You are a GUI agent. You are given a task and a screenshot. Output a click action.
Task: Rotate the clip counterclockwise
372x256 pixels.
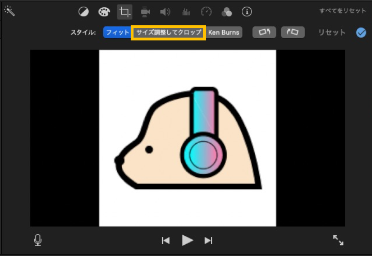(264, 32)
